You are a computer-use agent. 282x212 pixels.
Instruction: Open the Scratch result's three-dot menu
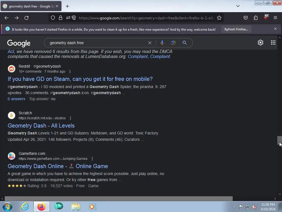point(70,118)
